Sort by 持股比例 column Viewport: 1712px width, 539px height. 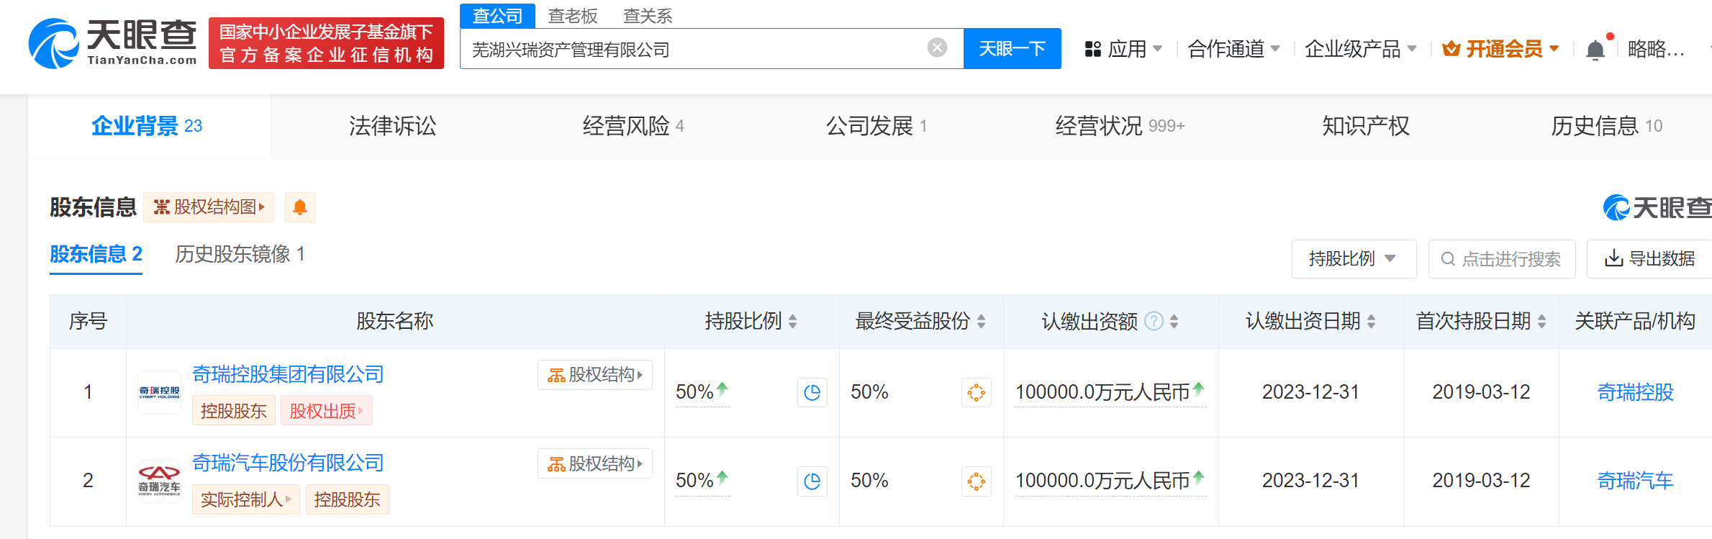coord(792,322)
